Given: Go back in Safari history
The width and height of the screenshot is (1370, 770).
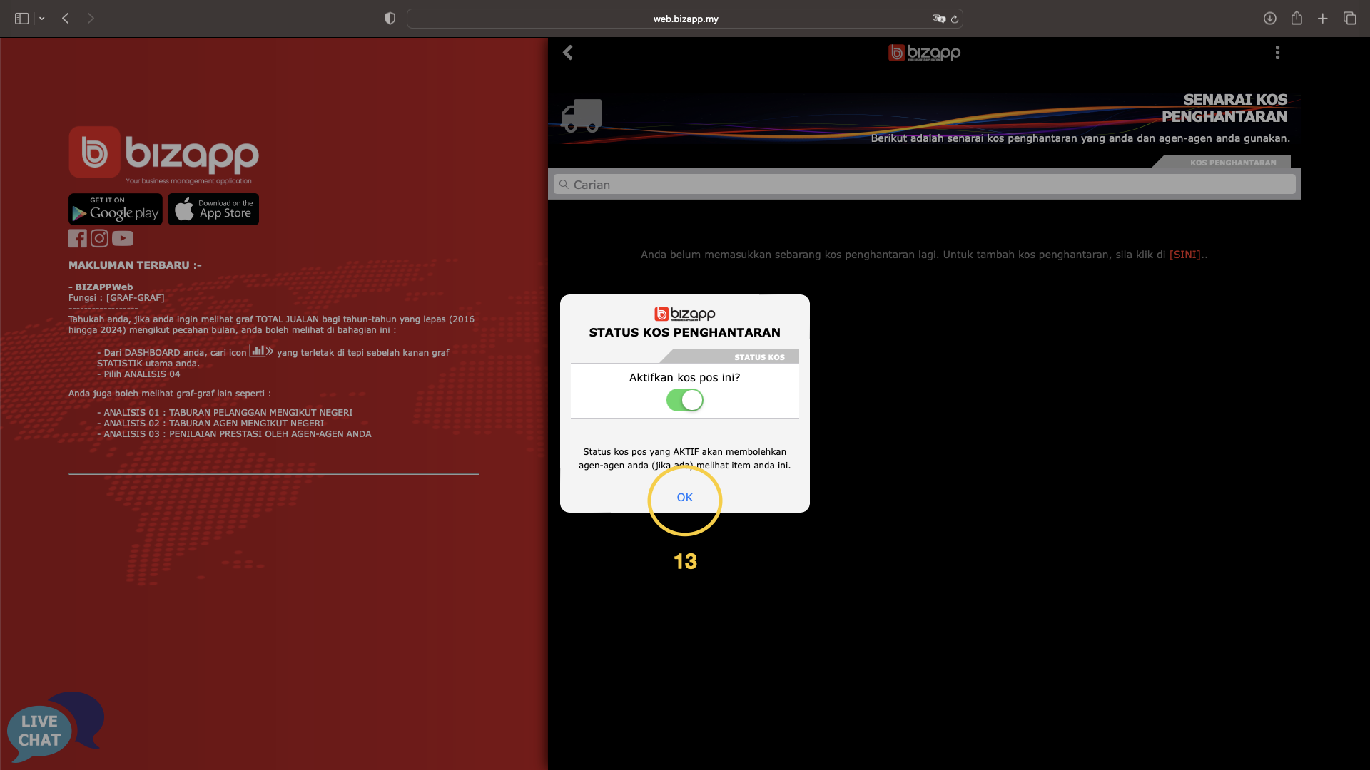Looking at the screenshot, I should tap(66, 19).
